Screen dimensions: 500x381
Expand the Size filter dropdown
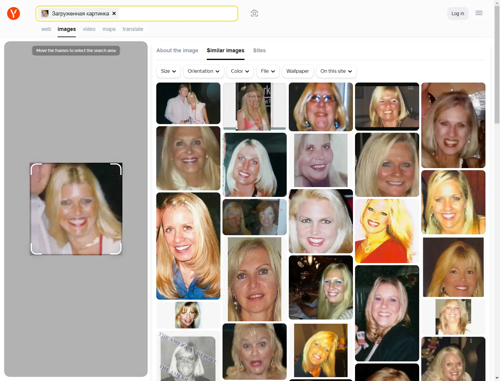[x=168, y=71]
